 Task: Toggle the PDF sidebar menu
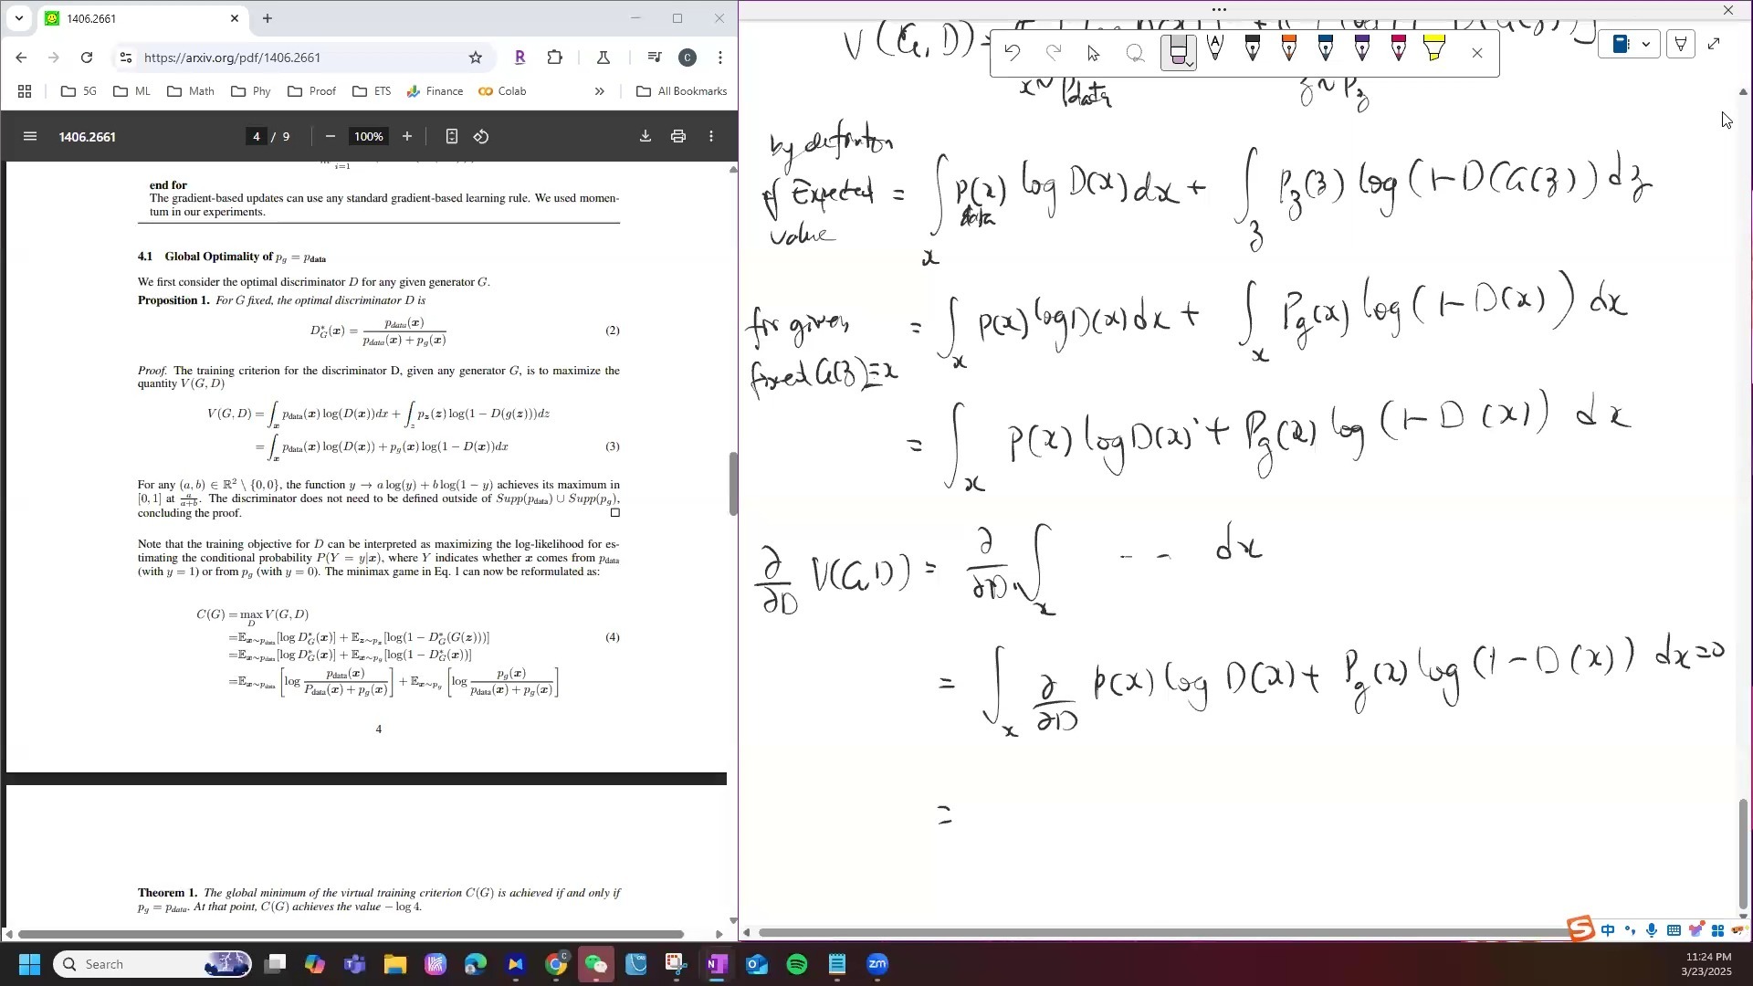tap(30, 137)
